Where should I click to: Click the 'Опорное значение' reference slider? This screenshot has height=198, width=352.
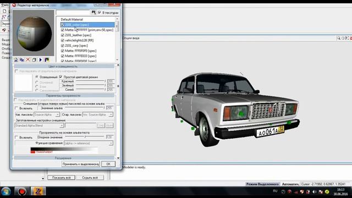84,137
